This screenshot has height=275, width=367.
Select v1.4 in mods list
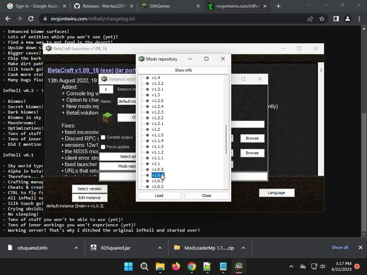[x=156, y=78]
